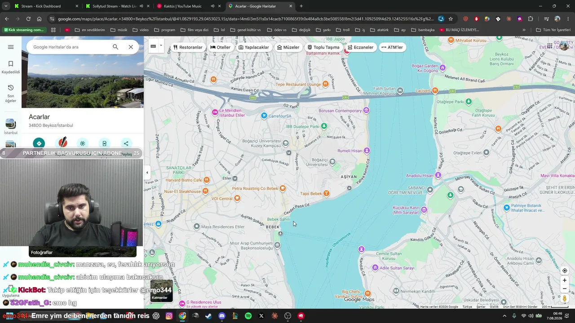Click the browser back arrow
The width and height of the screenshot is (575, 323).
[x=7, y=19]
